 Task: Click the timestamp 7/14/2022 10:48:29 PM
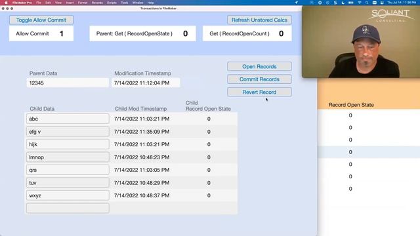[x=142, y=183]
